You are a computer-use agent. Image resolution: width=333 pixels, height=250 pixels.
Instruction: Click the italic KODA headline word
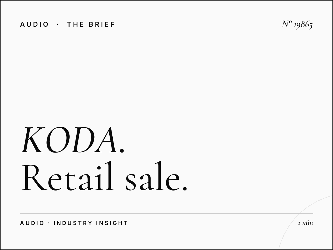pos(69,140)
